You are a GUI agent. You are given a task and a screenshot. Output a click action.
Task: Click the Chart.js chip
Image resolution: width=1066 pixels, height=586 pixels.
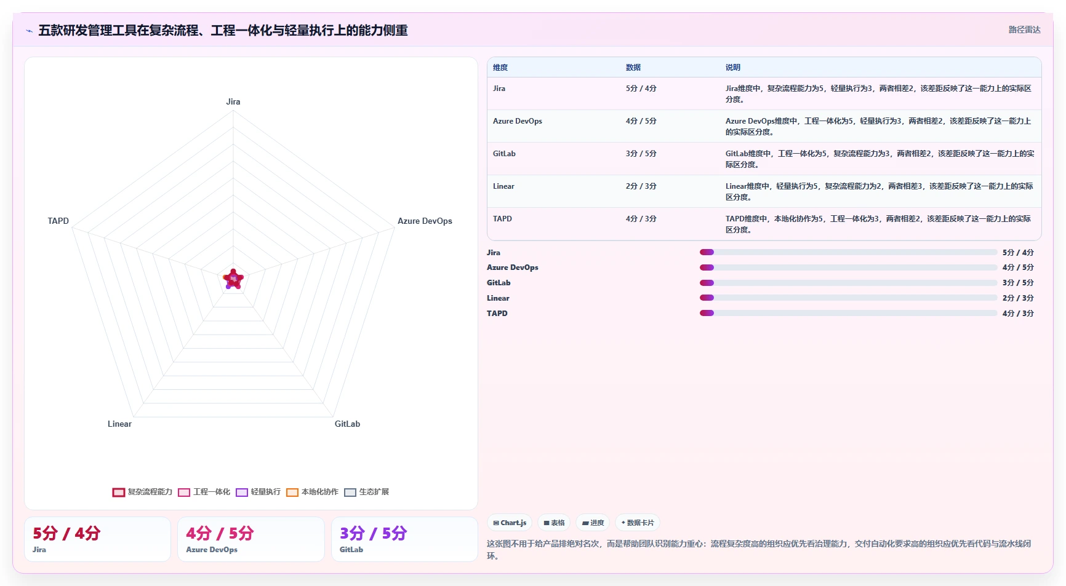[510, 523]
